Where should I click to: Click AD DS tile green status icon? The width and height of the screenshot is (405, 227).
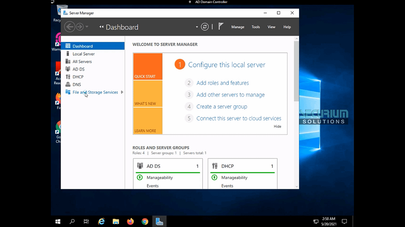click(140, 177)
